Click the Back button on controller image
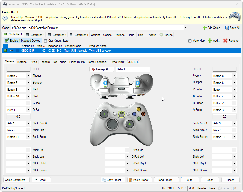Viewport: 243px width, 192px height. [x=115, y=114]
